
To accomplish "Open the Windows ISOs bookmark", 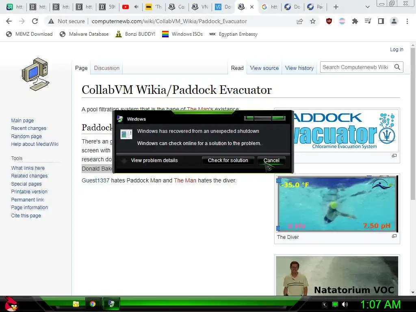I will tap(182, 34).
